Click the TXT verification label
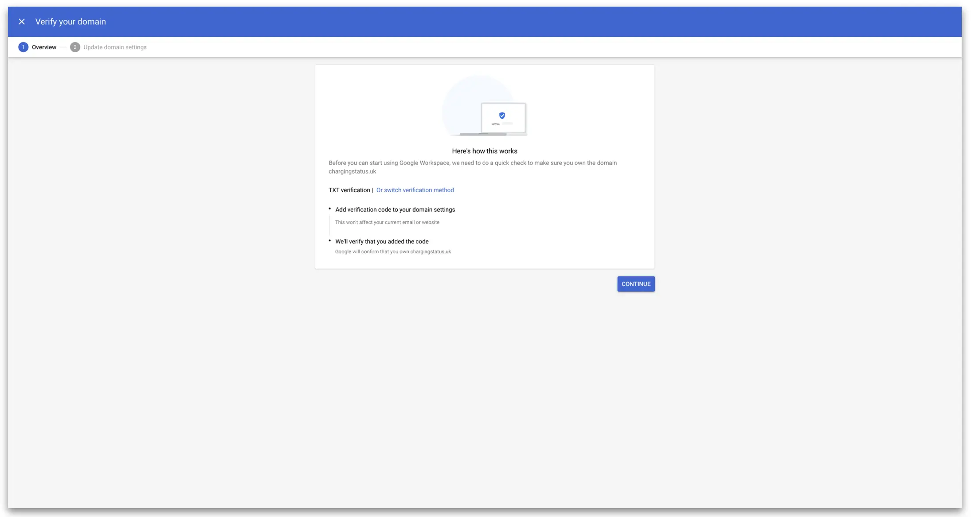This screenshot has height=517, width=971. click(349, 190)
